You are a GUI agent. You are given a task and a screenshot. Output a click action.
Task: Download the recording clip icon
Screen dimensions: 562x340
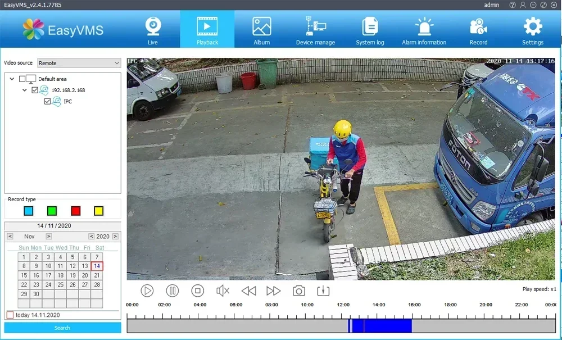(323, 291)
